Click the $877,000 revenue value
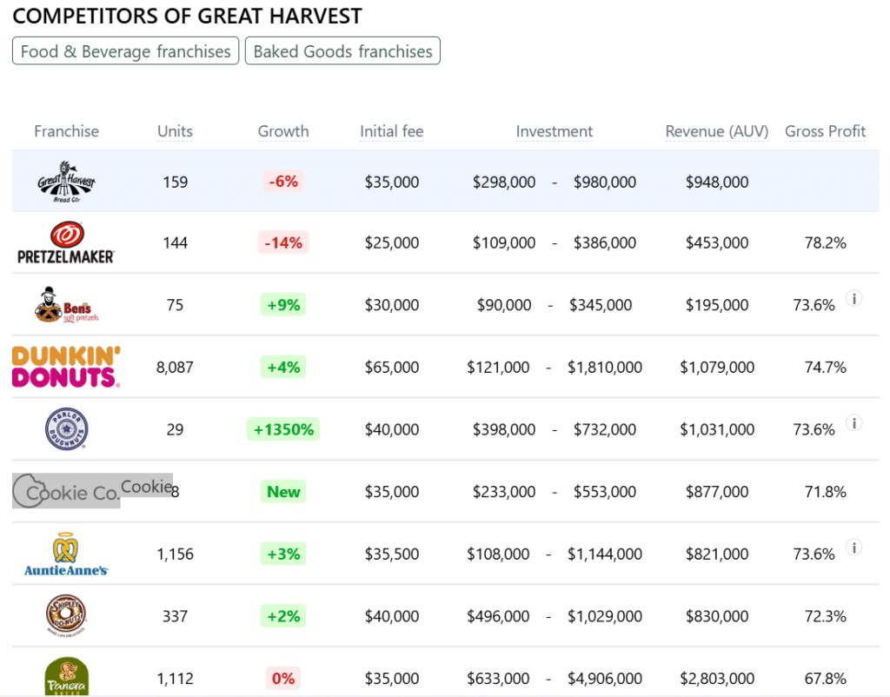The width and height of the screenshot is (890, 697). [717, 492]
